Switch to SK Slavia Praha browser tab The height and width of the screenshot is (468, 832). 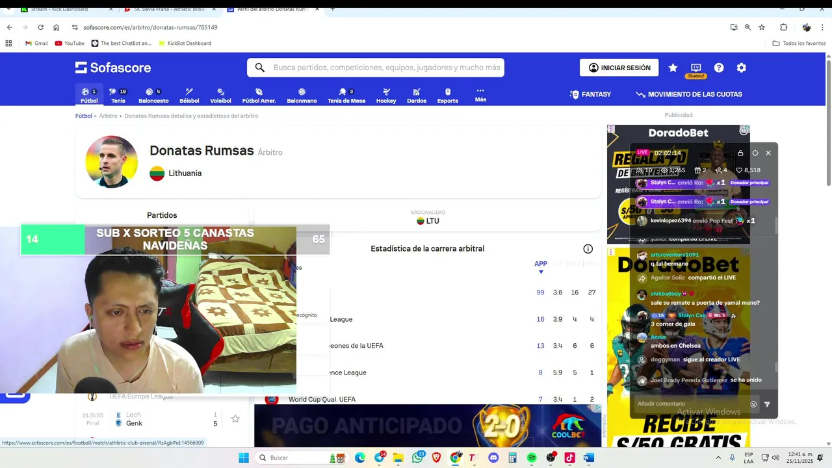pos(170,9)
